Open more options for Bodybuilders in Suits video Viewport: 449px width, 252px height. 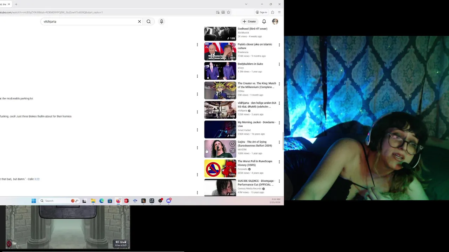(279, 64)
